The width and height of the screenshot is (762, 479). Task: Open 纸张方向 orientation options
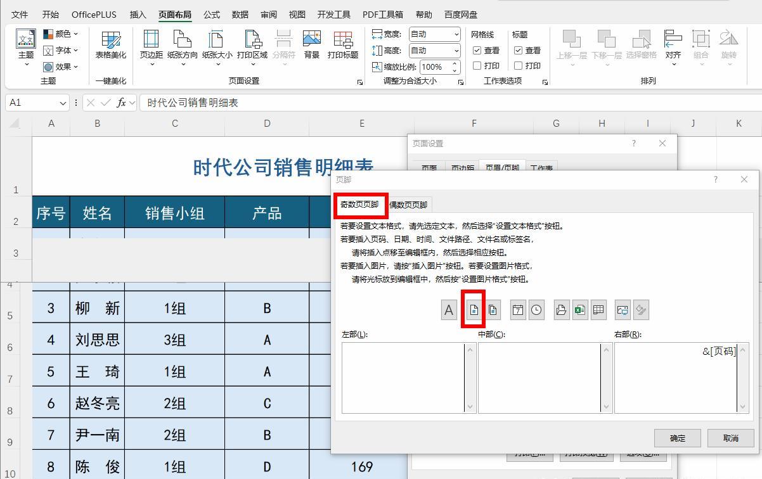tap(183, 48)
